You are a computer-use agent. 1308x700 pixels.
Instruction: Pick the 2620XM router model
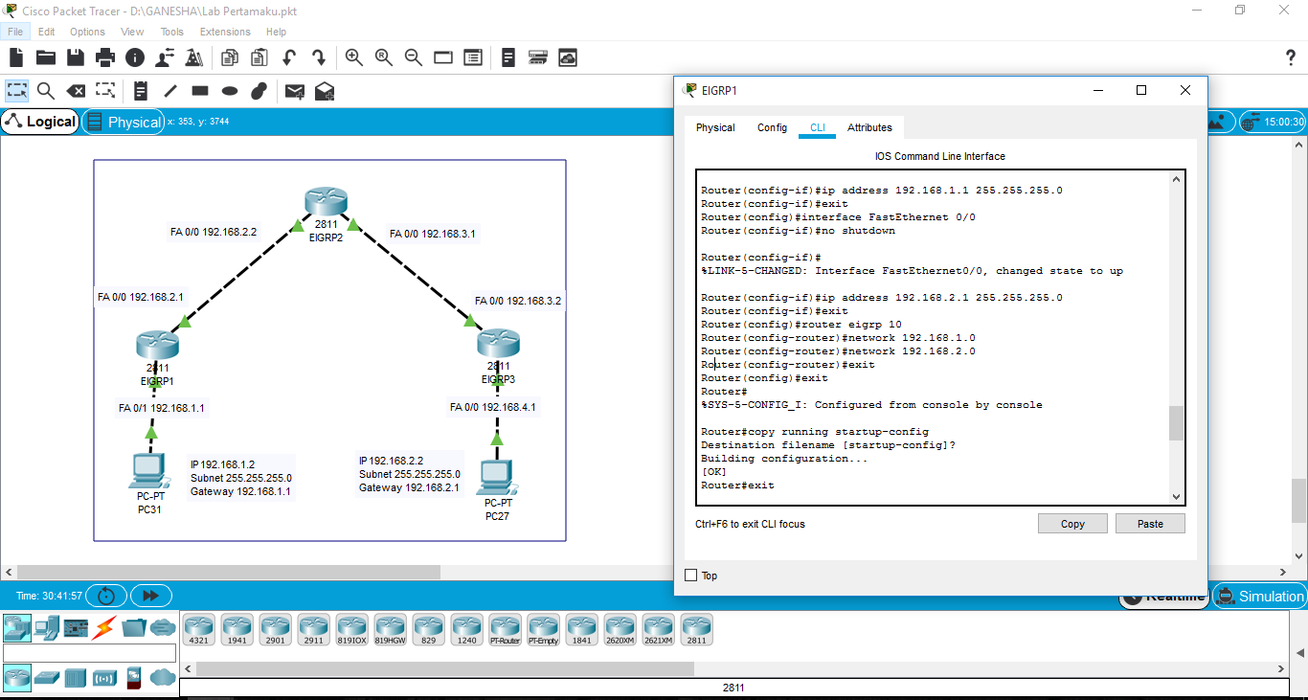(x=620, y=629)
